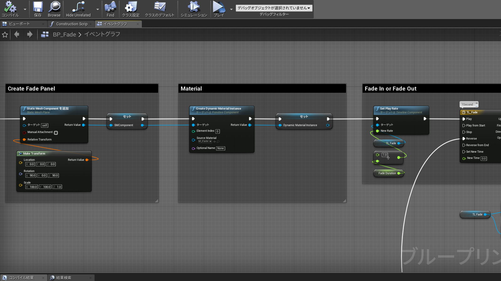501x281 pixels.
Task: Click the イベントグラフ breadcrumb link
Action: 102,34
